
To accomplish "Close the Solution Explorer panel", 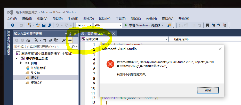I will [x=75, y=34].
